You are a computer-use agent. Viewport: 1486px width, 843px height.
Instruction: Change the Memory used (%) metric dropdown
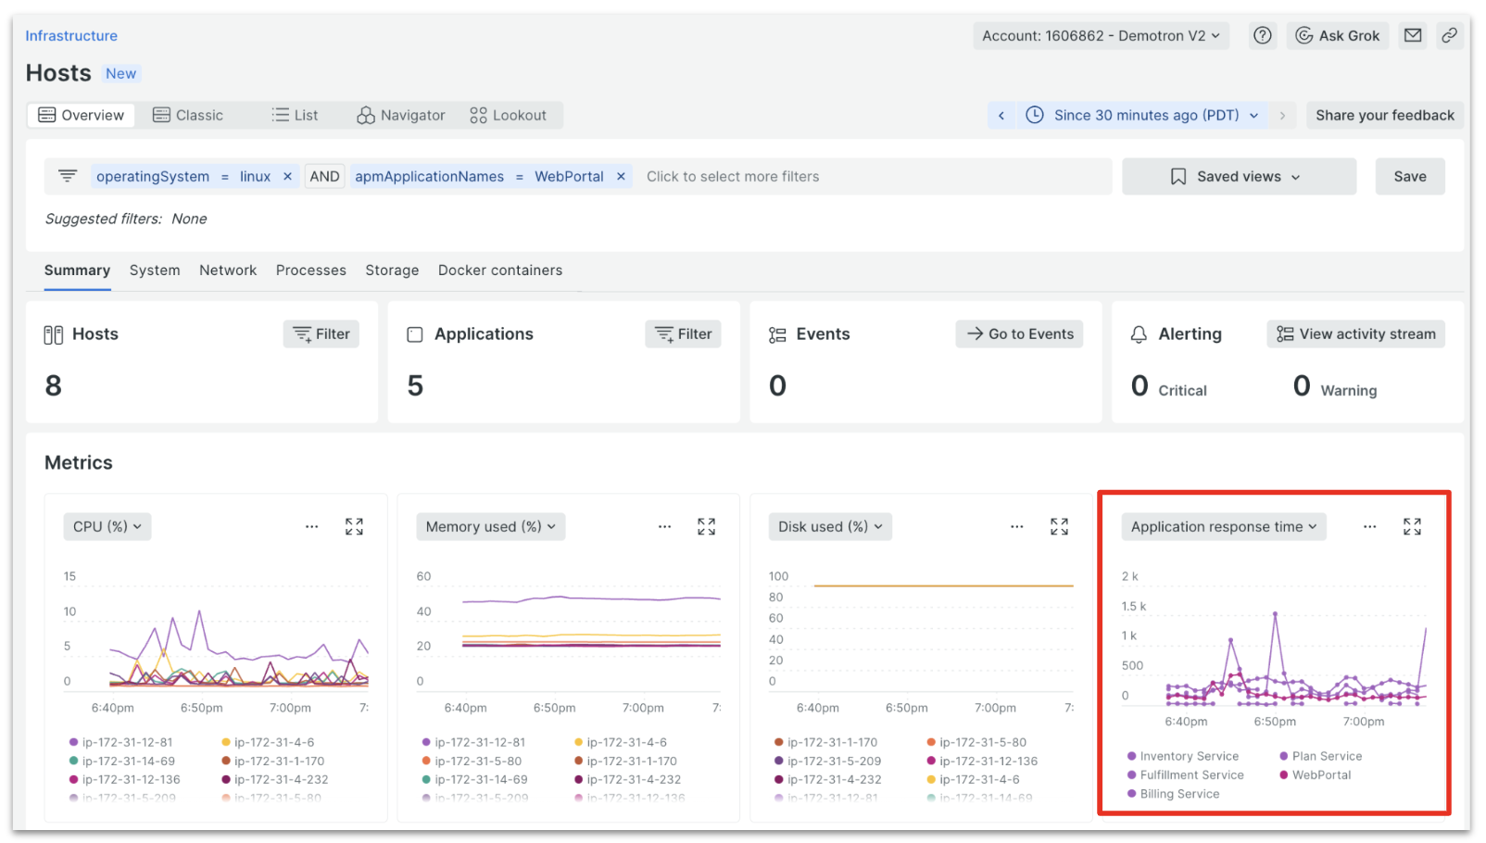pos(490,527)
